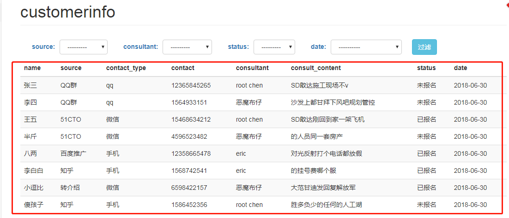The height and width of the screenshot is (218, 509).
Task: Click consultant root chen in 傻孩子 row
Action: 249,205
